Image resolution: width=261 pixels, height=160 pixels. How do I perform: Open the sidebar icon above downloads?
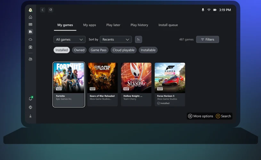click(x=30, y=107)
